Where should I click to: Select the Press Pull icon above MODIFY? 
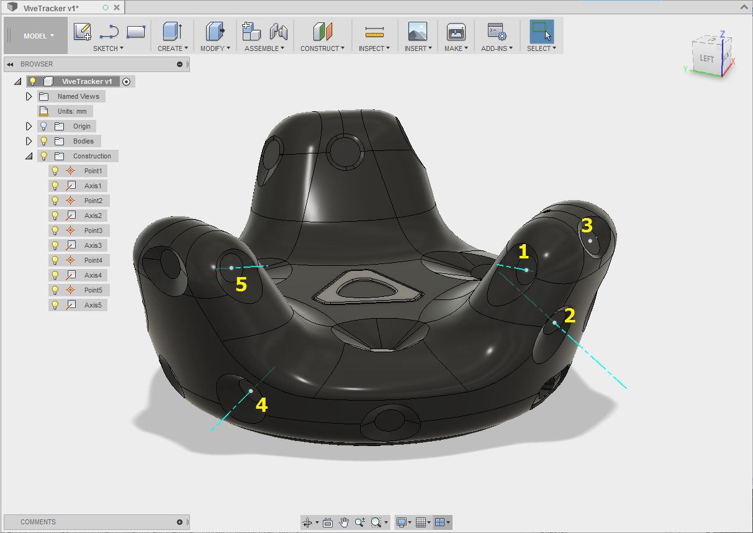click(215, 31)
